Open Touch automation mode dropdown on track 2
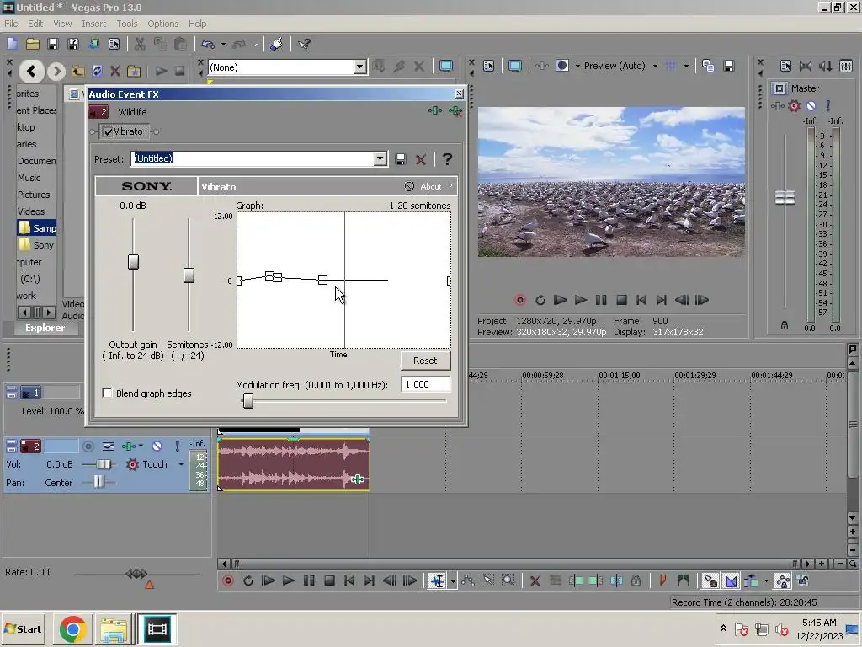The width and height of the screenshot is (862, 647). coord(181,464)
